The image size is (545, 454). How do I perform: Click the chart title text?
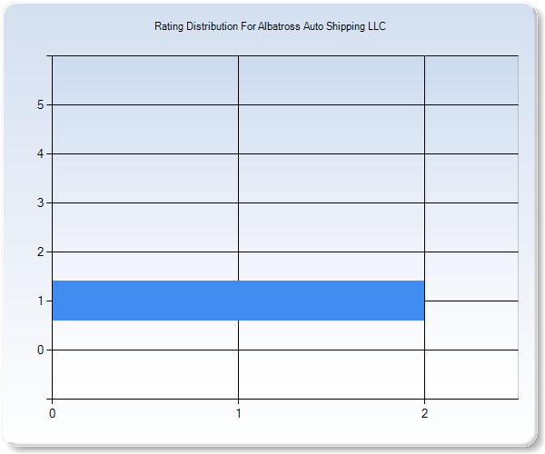(x=270, y=27)
